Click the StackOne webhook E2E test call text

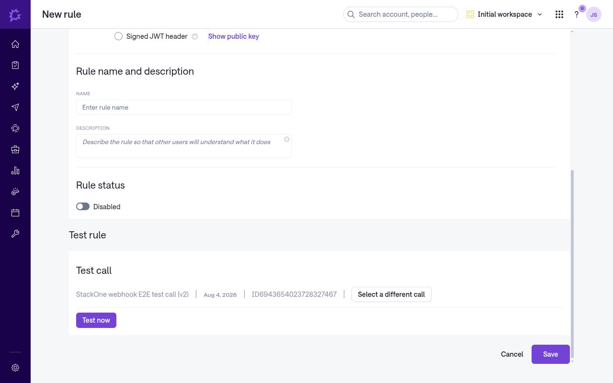[x=132, y=294]
